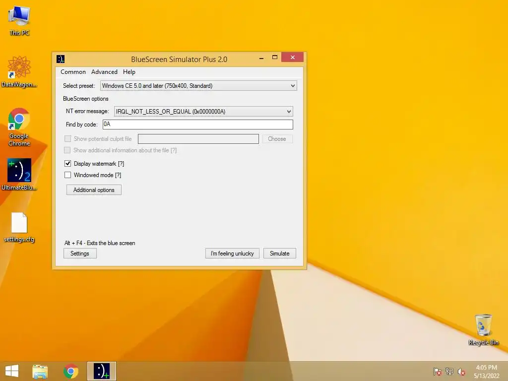Click the Choose button

[x=277, y=139]
